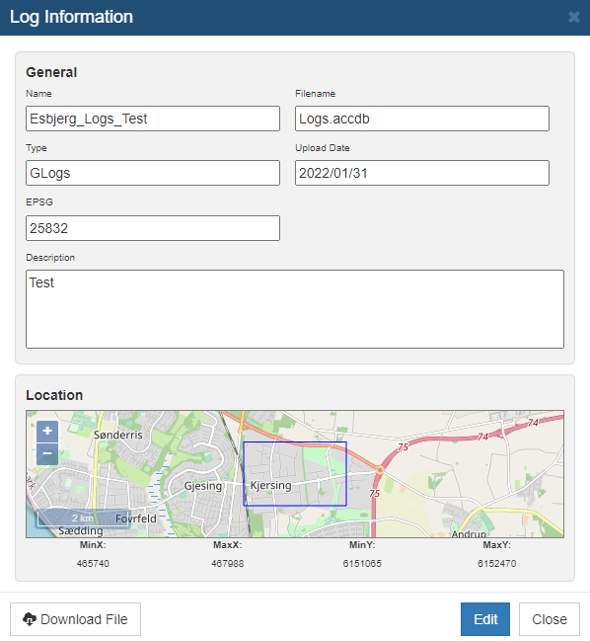Click the Upload Date field
The height and width of the screenshot is (641, 590).
[422, 173]
